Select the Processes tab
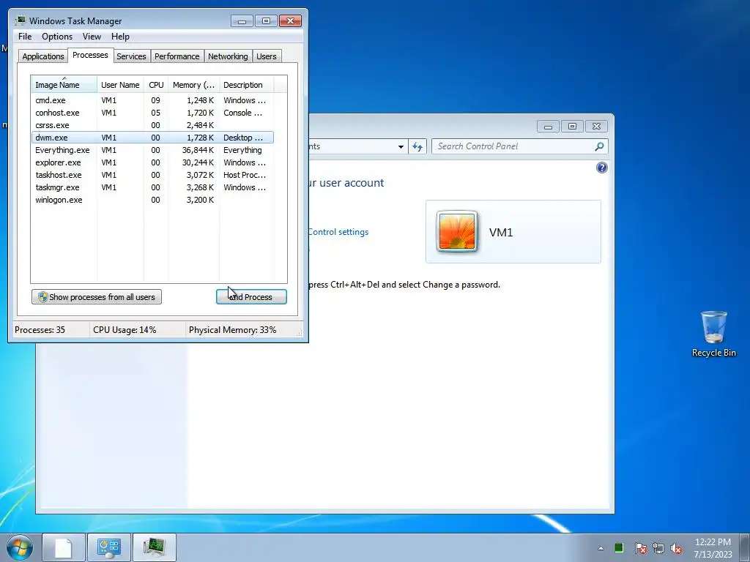Viewport: 750px width, 562px height. pyautogui.click(x=90, y=56)
